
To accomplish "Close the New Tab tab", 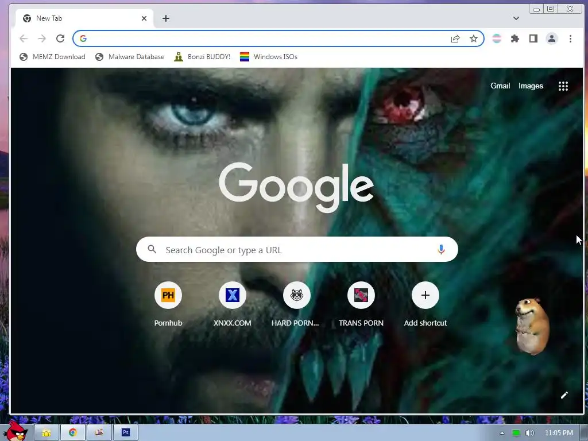I will pyautogui.click(x=144, y=18).
